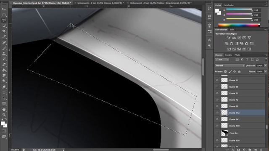
Task: Select the Polygonal Lasso tool
Action: pos(4,21)
